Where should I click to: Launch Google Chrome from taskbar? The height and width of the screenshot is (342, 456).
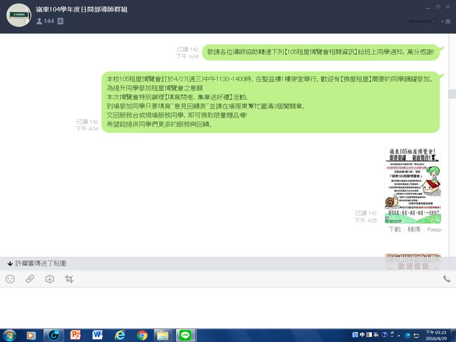[142, 336]
